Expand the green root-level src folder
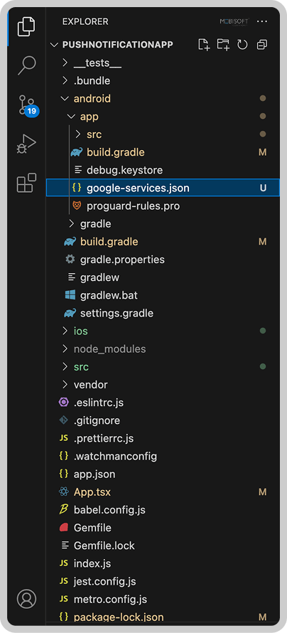287x633 pixels. pyautogui.click(x=65, y=366)
